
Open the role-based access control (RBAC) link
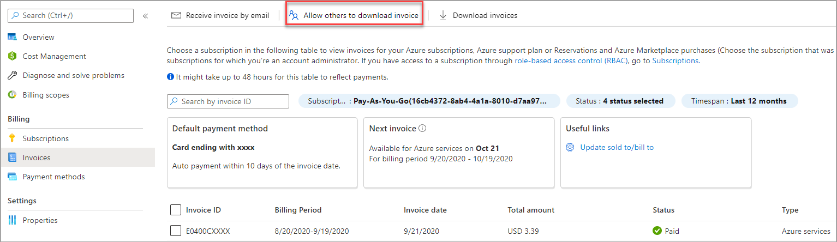click(571, 61)
